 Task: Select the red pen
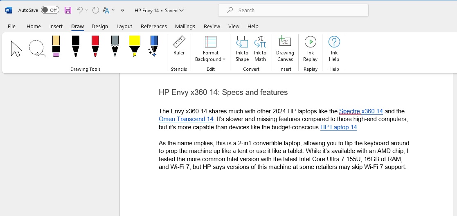click(x=95, y=46)
